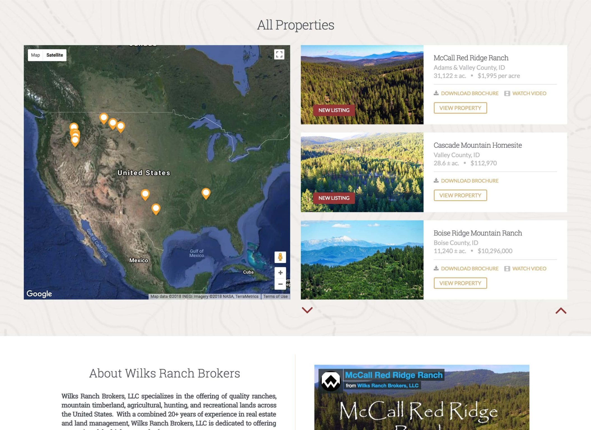Toggle the map fullscreen view icon
This screenshot has width=591, height=430.
pyautogui.click(x=279, y=54)
